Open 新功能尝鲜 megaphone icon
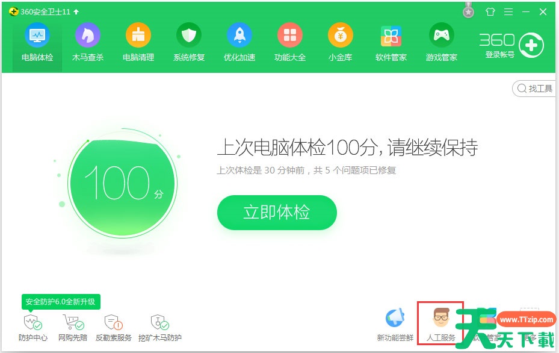Screen dimensions: 559x353 pos(395,317)
